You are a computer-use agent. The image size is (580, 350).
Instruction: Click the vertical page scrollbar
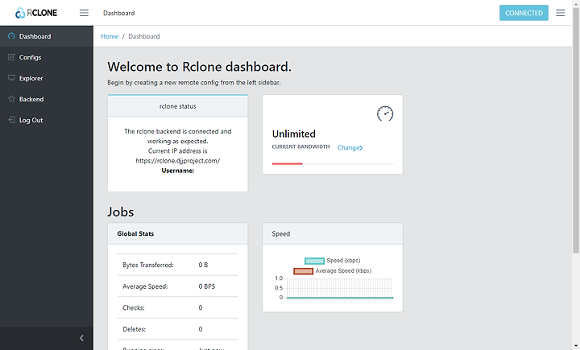(576, 130)
